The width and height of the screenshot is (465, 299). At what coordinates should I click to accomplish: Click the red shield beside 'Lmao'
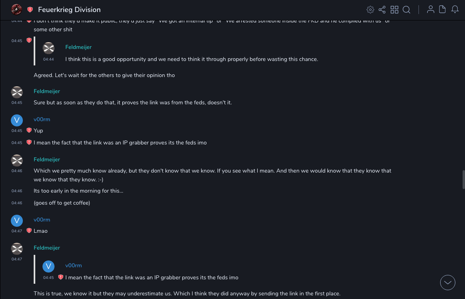point(29,231)
